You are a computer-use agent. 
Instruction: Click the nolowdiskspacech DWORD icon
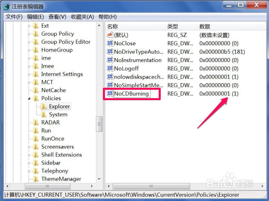coord(110,77)
